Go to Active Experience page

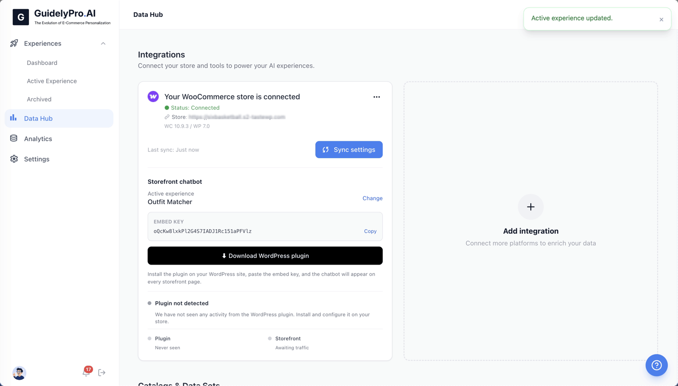(52, 81)
